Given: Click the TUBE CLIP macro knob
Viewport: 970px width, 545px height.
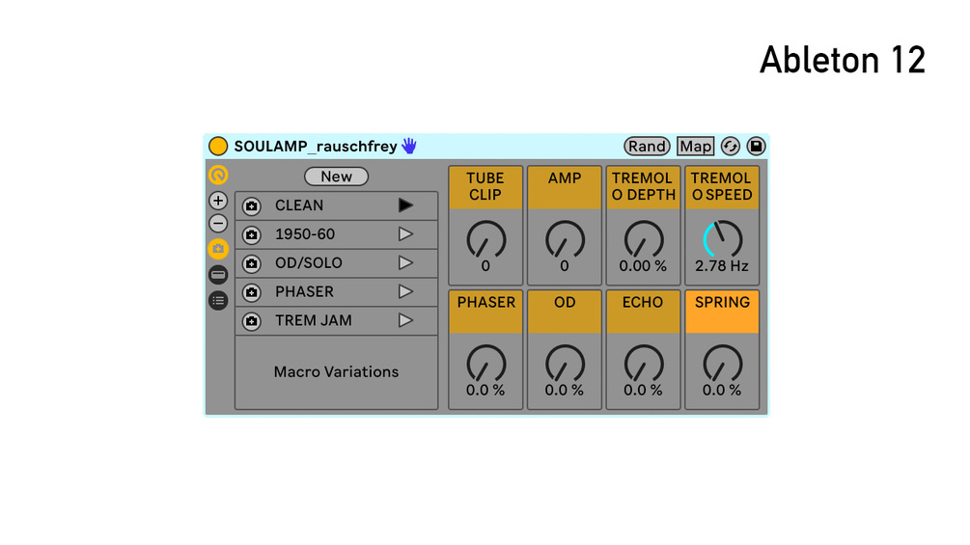Looking at the screenshot, I should pos(485,240).
